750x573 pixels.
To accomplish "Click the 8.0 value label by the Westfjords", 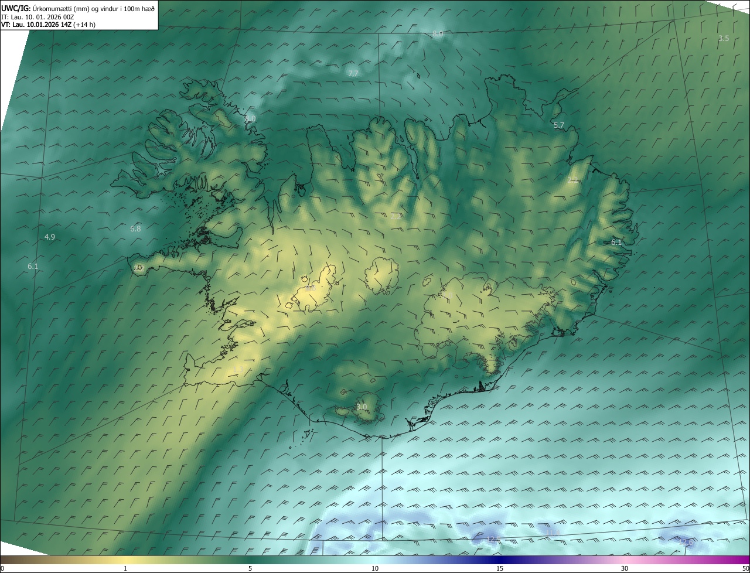I will pos(251,118).
